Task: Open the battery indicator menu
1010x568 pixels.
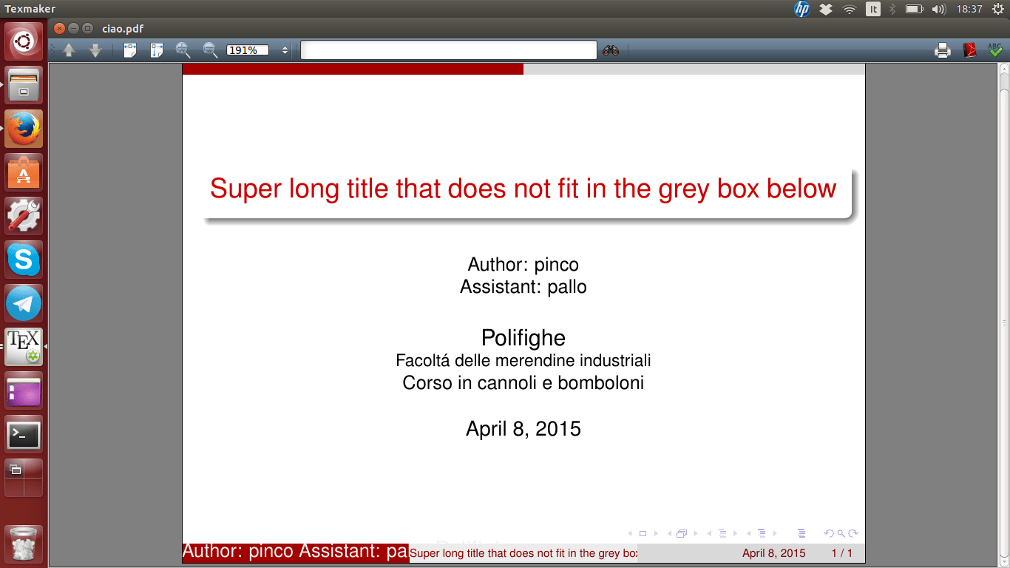Action: pos(915,9)
